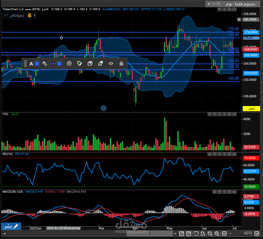Select the جمجوم فارما - يوم window tab

(240, 4)
